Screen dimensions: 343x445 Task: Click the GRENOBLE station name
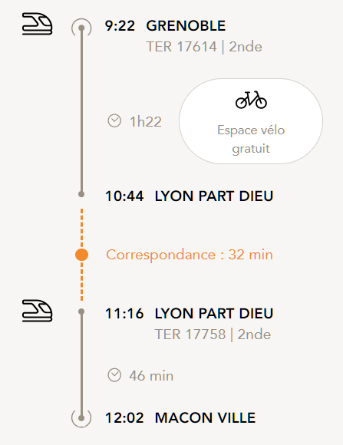coord(186,26)
